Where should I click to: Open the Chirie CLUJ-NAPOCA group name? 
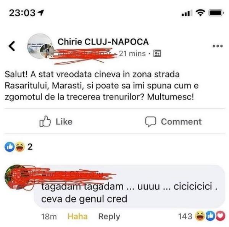[103, 42]
